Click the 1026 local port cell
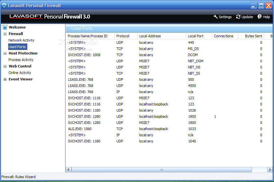This screenshot has height=182, width=274. [x=192, y=110]
